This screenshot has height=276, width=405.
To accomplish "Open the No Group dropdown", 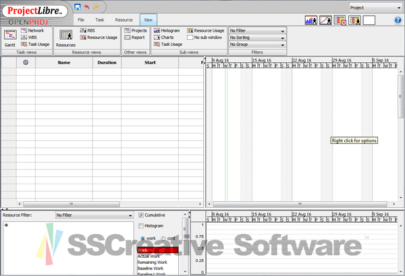I will pos(258,45).
